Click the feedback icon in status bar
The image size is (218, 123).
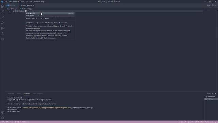pos(212,122)
